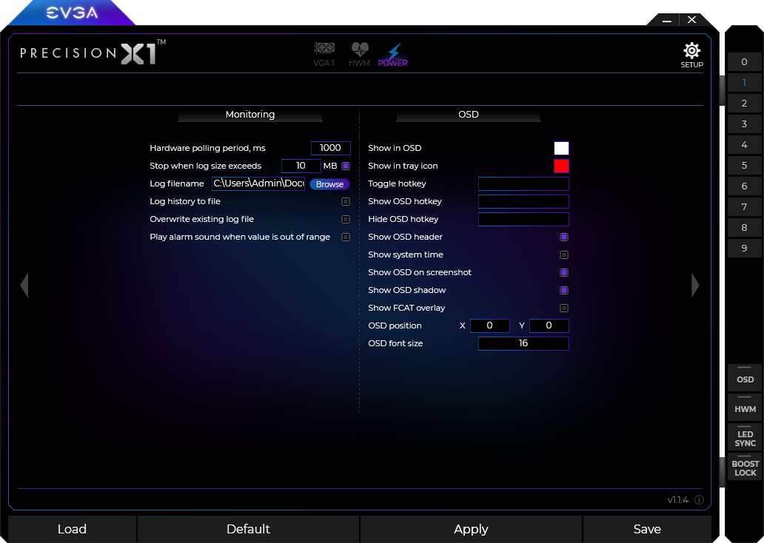764x543 pixels.
Task: Click the Default button
Action: coord(248,529)
